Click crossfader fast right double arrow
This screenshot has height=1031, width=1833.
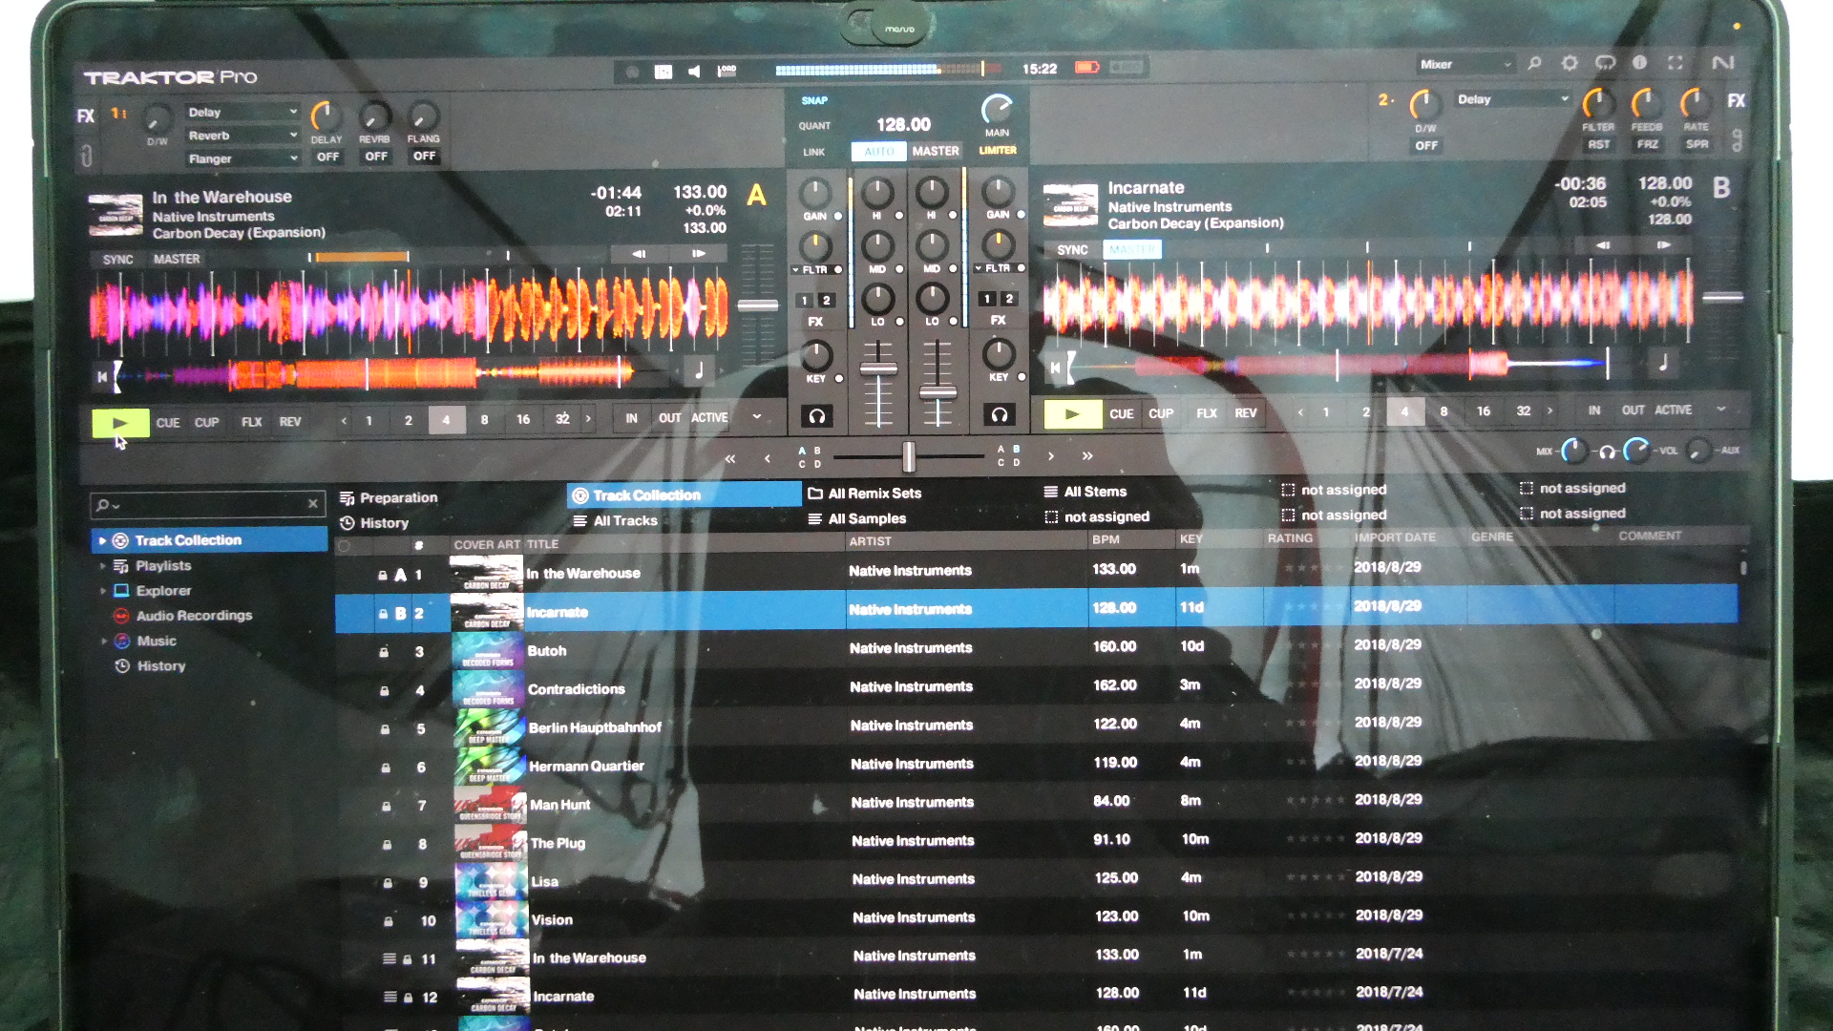click(x=1087, y=456)
